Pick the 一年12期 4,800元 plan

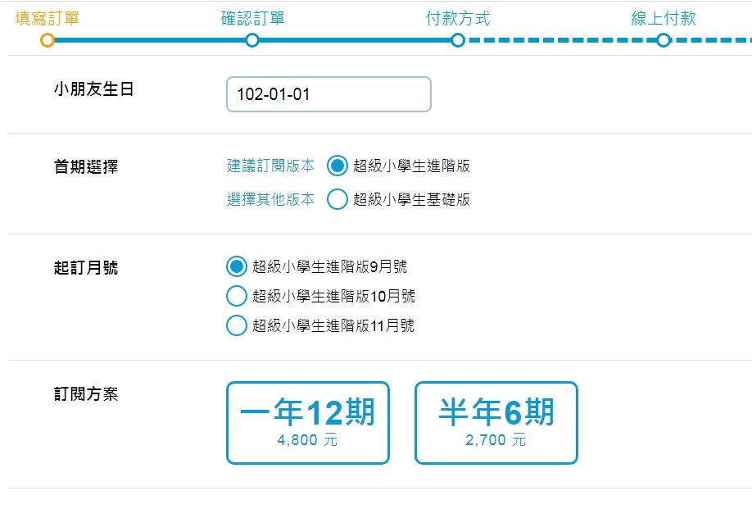click(x=308, y=423)
